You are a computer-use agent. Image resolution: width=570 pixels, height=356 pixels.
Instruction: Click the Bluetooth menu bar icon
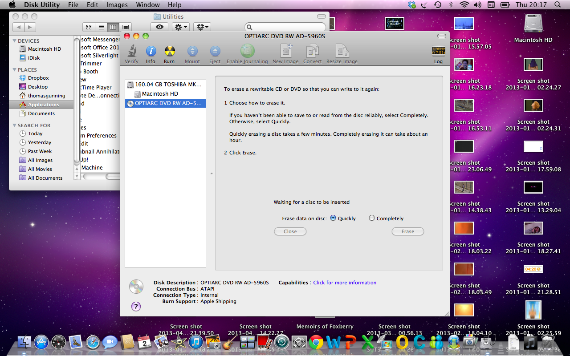click(451, 5)
